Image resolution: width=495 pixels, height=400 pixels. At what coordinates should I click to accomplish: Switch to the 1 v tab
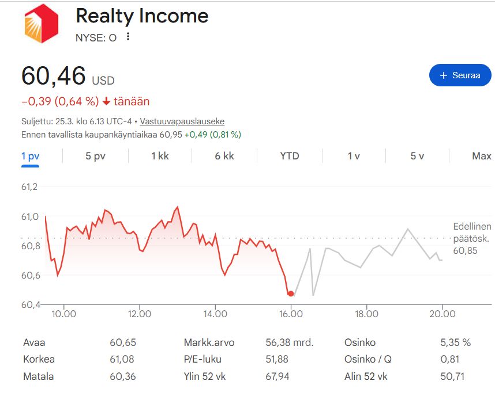pyautogui.click(x=354, y=156)
